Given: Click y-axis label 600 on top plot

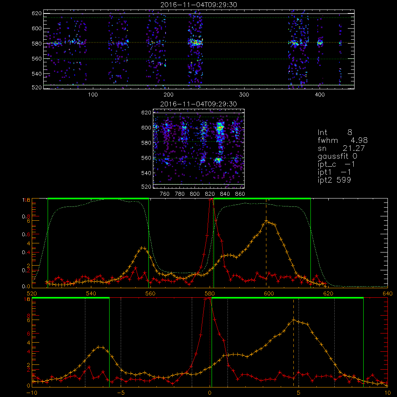Looking at the screenshot, I should [x=37, y=28].
